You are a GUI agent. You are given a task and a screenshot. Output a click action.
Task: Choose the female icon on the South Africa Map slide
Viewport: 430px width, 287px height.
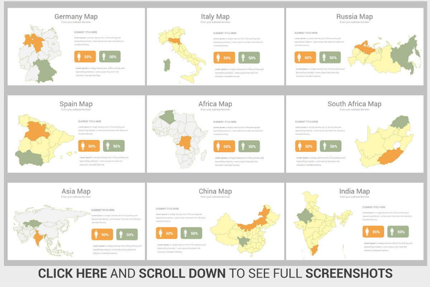tap(300, 146)
